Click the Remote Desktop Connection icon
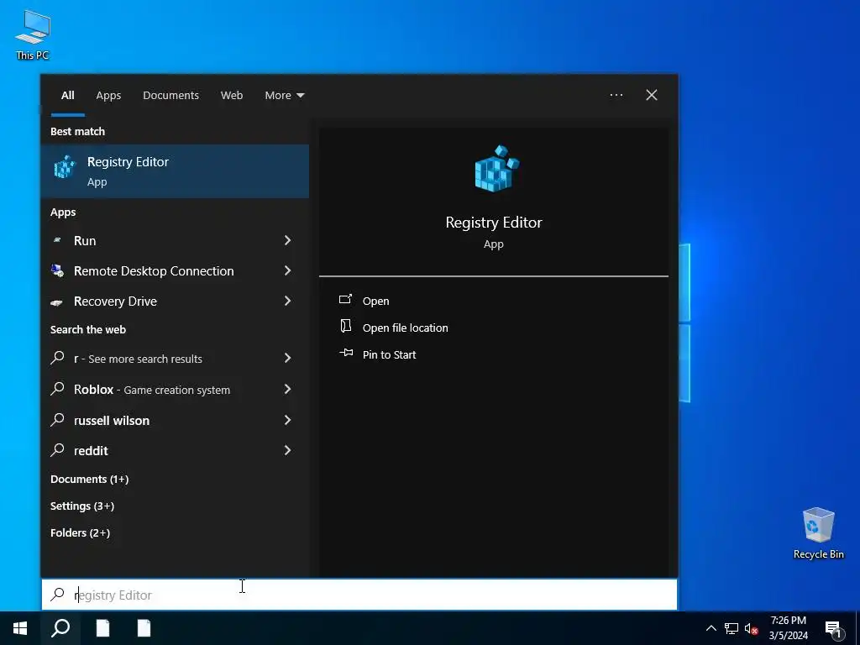This screenshot has height=645, width=860. tap(57, 270)
